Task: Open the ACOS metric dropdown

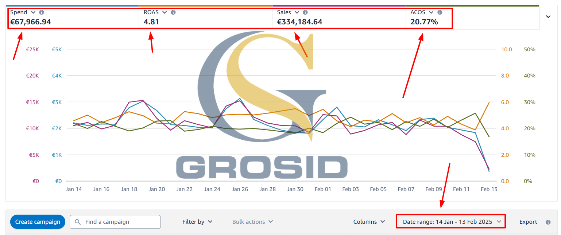Action: click(x=431, y=12)
